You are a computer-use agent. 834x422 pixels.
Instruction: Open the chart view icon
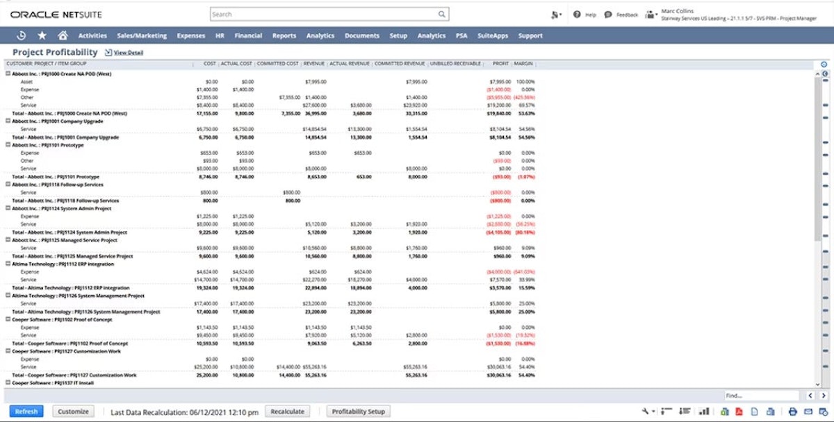pyautogui.click(x=704, y=411)
